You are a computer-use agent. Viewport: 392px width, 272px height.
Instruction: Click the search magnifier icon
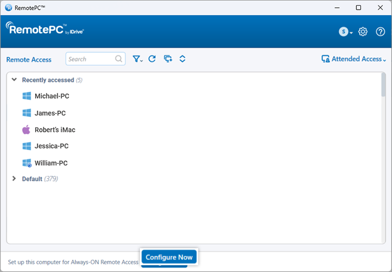119,59
